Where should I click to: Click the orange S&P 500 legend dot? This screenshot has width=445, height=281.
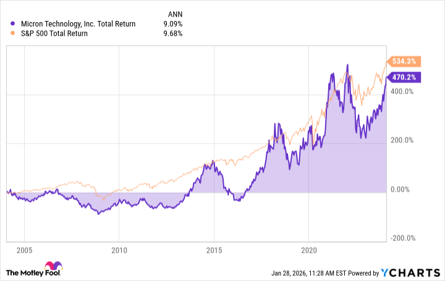click(x=14, y=33)
